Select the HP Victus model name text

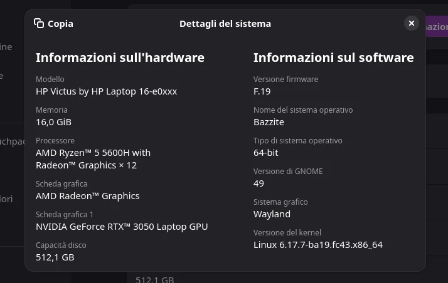click(x=106, y=91)
